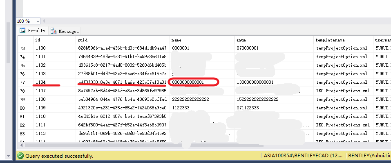Select the guid column header

(123, 40)
